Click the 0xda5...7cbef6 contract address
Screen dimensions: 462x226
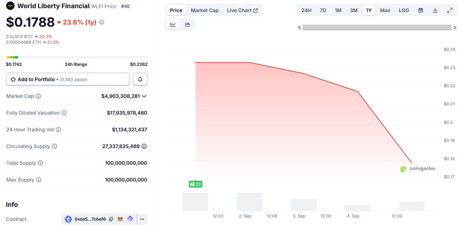coord(90,219)
